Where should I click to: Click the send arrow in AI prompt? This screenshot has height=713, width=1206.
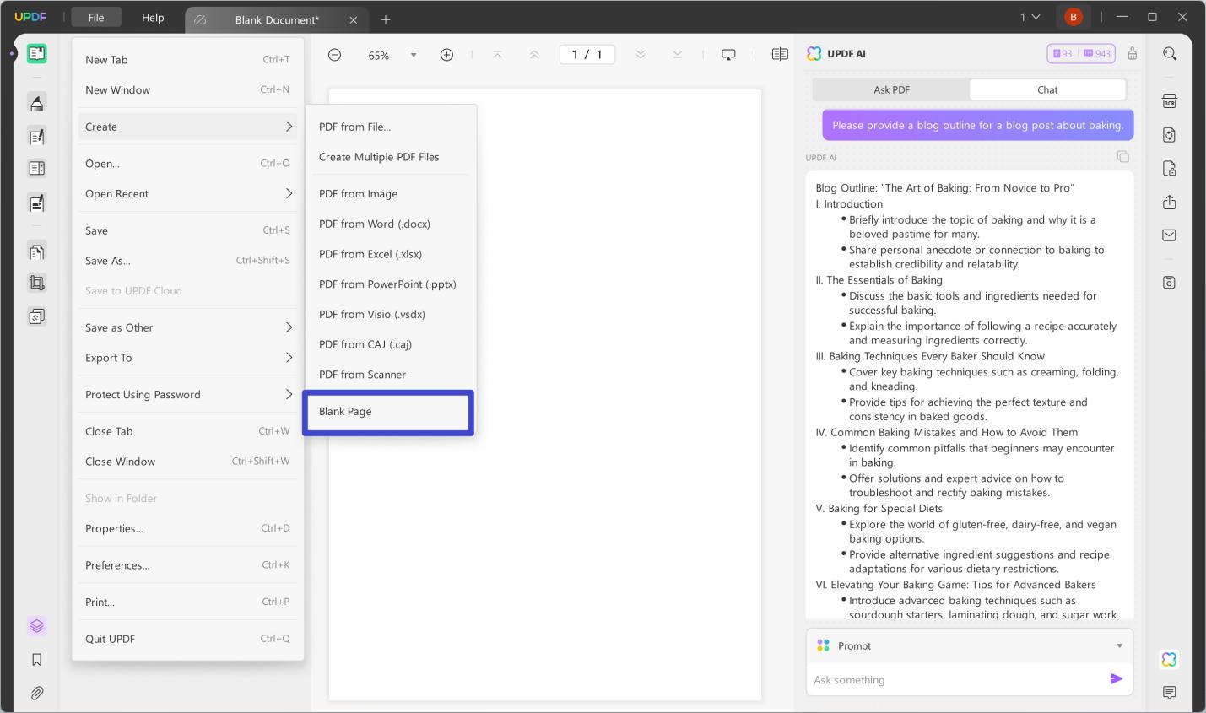[1116, 678]
